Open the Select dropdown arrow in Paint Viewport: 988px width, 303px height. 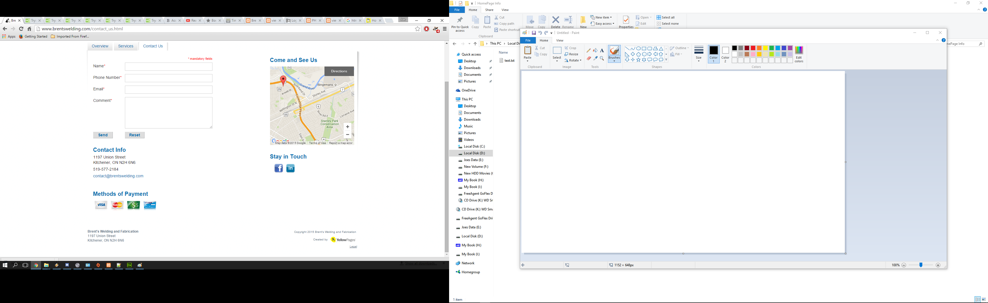(x=557, y=61)
